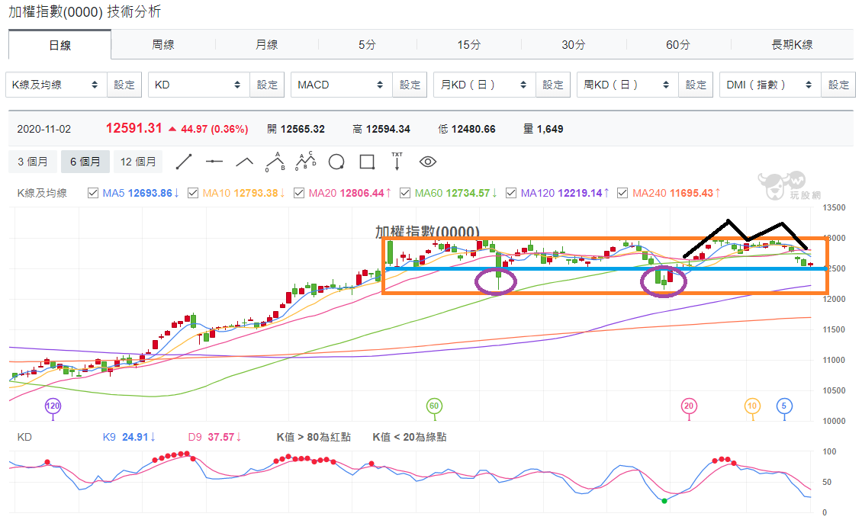This screenshot has height=520, width=862.
Task: Uncheck the MA20 moving average checkbox
Action: point(299,193)
